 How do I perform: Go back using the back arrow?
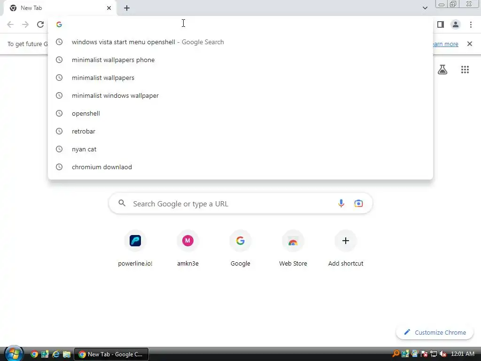(10, 24)
